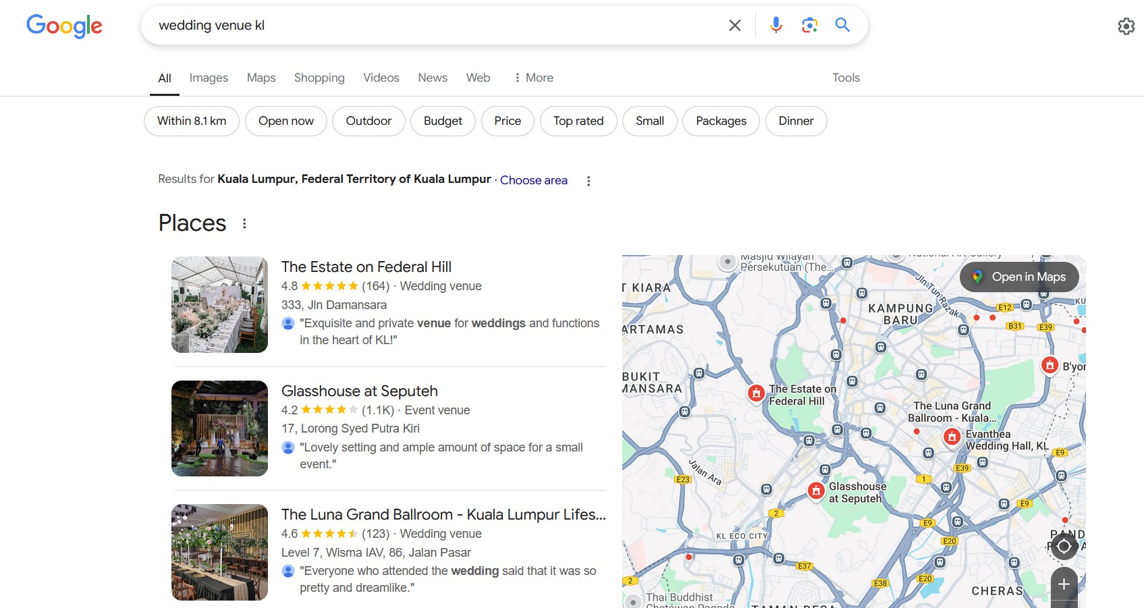Zoom in on the map
This screenshot has height=608, width=1144.
pyautogui.click(x=1064, y=584)
